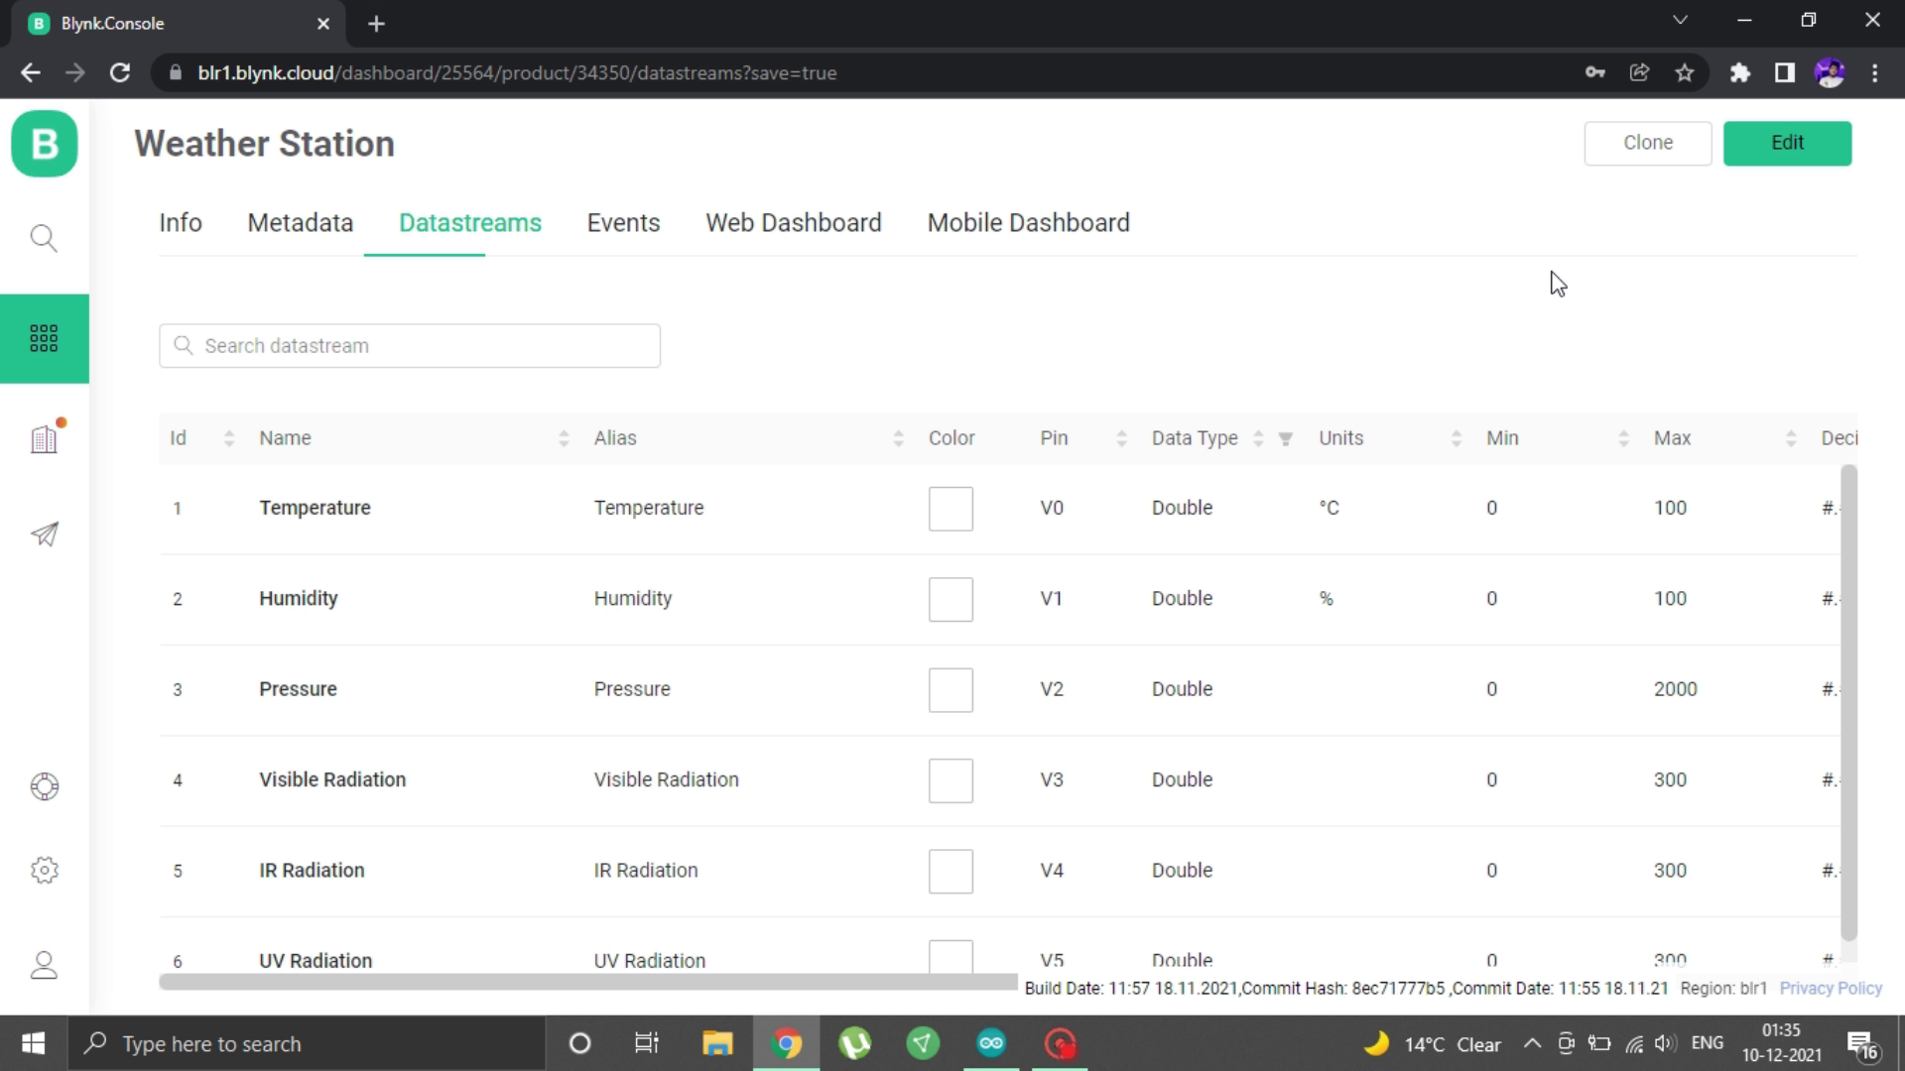Sort table using Name column sort arrows
The image size is (1905, 1071).
click(564, 438)
